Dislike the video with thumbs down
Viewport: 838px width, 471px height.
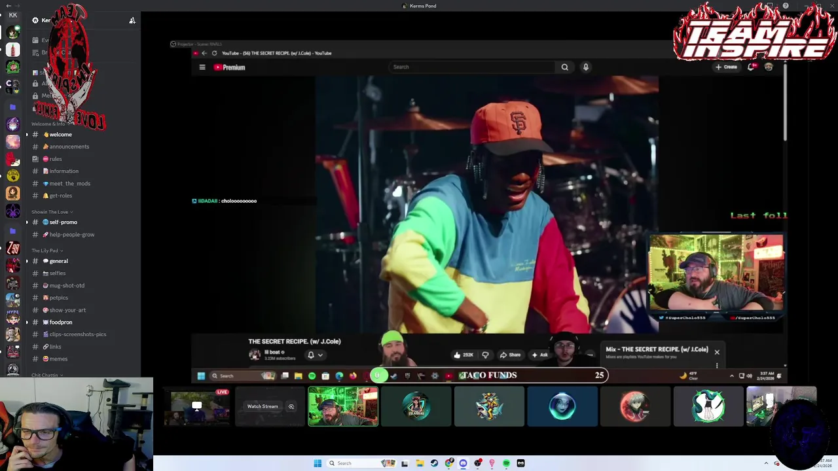(x=485, y=355)
